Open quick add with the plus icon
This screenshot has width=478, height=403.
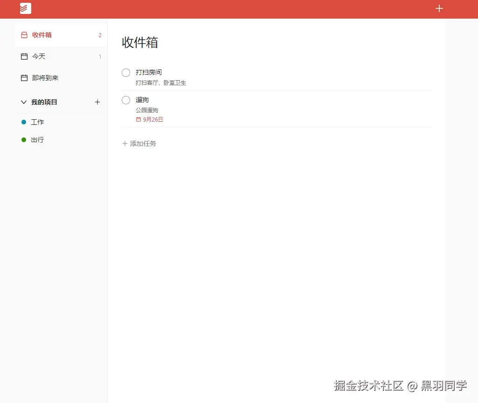pyautogui.click(x=439, y=8)
